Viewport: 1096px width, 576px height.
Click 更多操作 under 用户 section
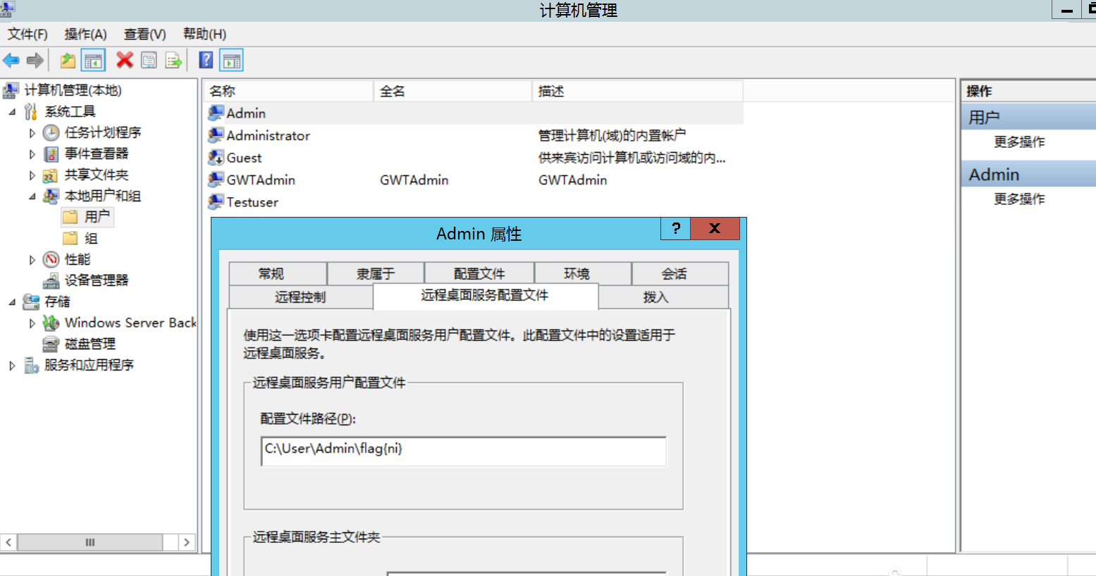1019,142
